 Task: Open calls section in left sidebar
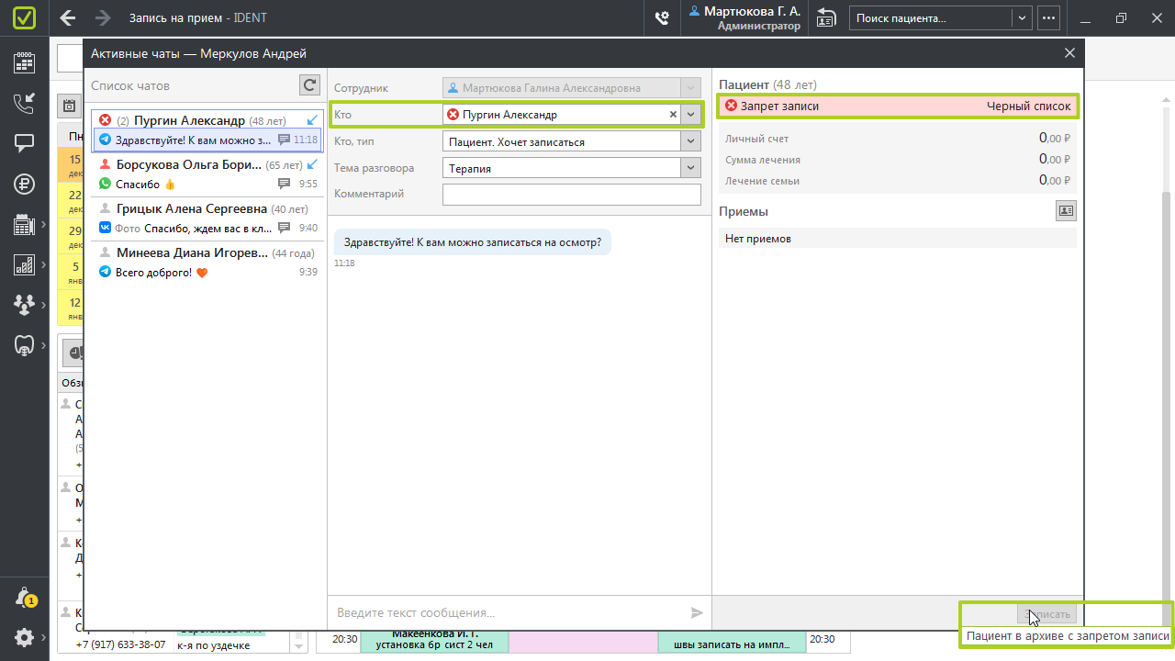click(24, 103)
